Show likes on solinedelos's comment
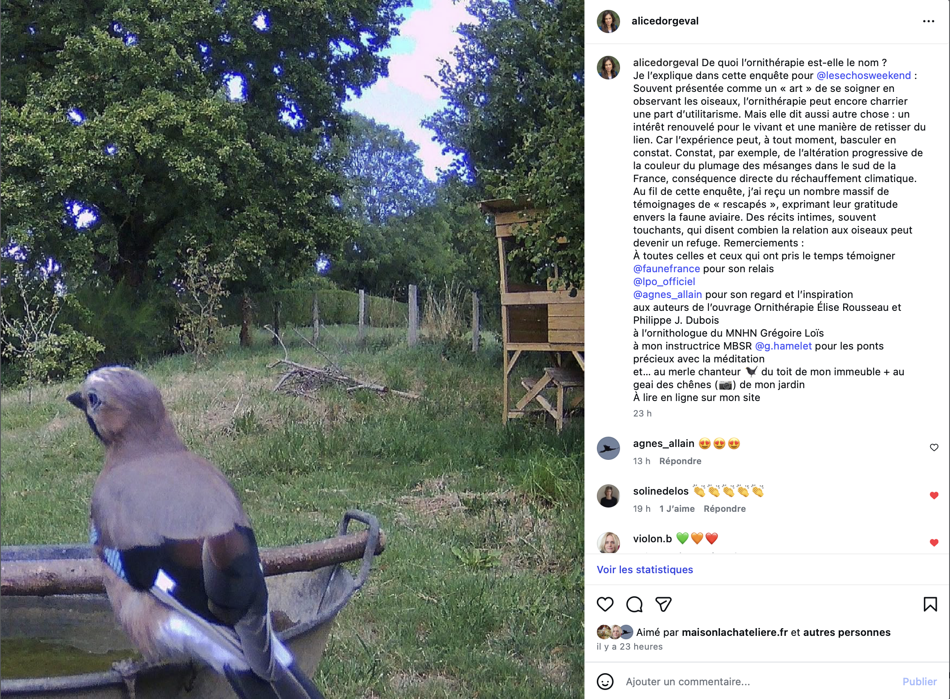 [677, 508]
